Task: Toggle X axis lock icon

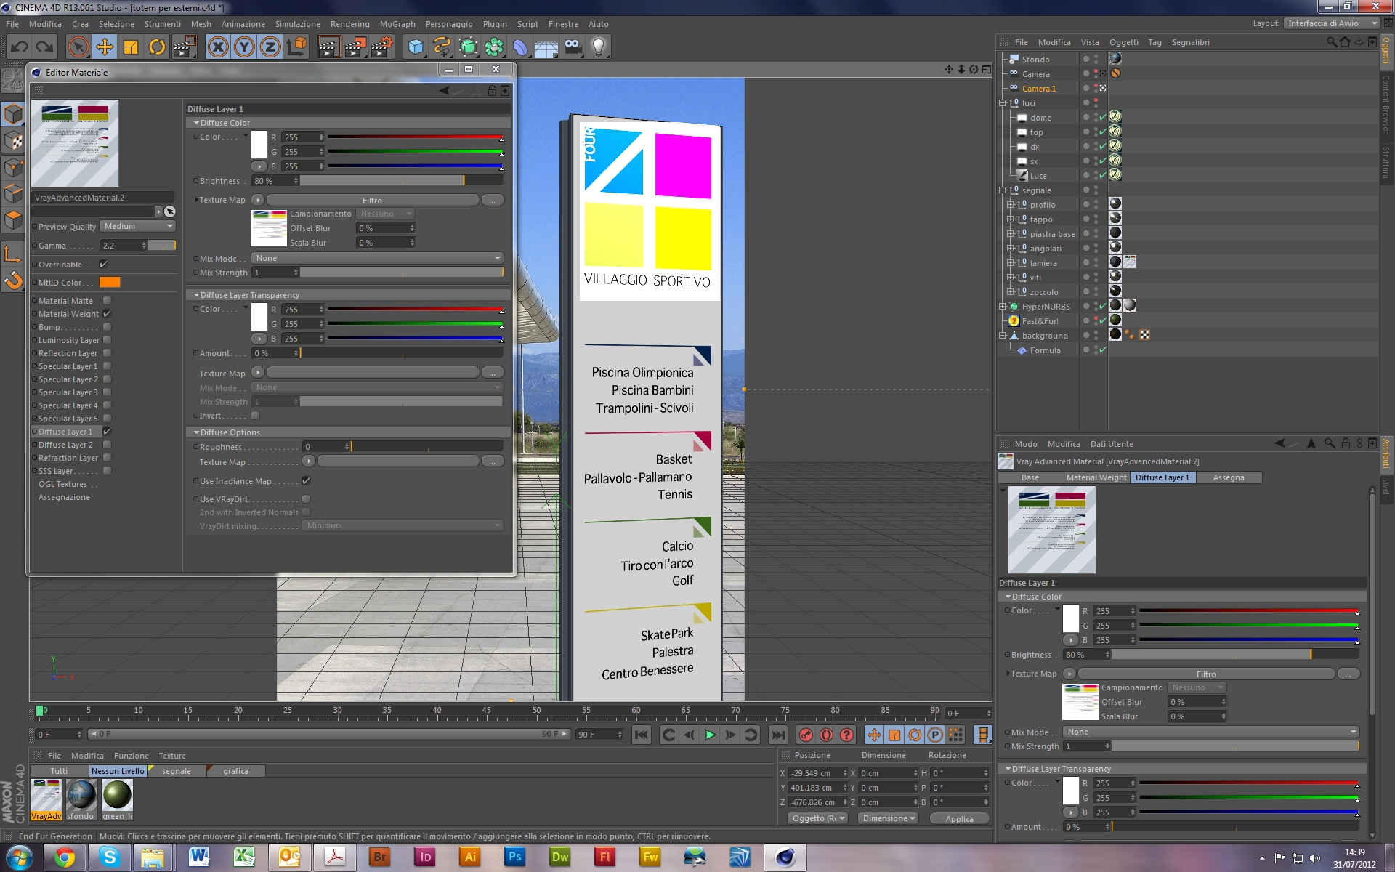Action: pyautogui.click(x=217, y=47)
